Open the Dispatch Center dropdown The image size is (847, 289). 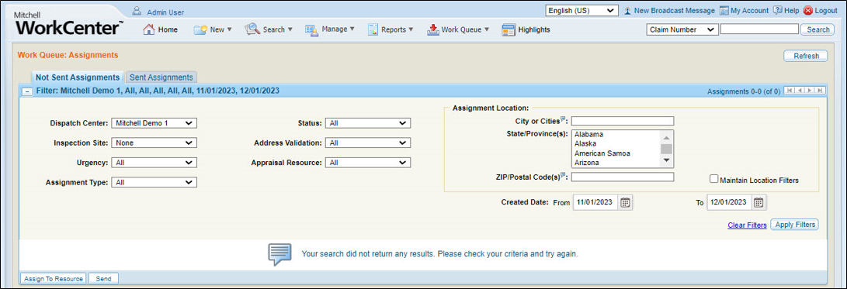154,123
